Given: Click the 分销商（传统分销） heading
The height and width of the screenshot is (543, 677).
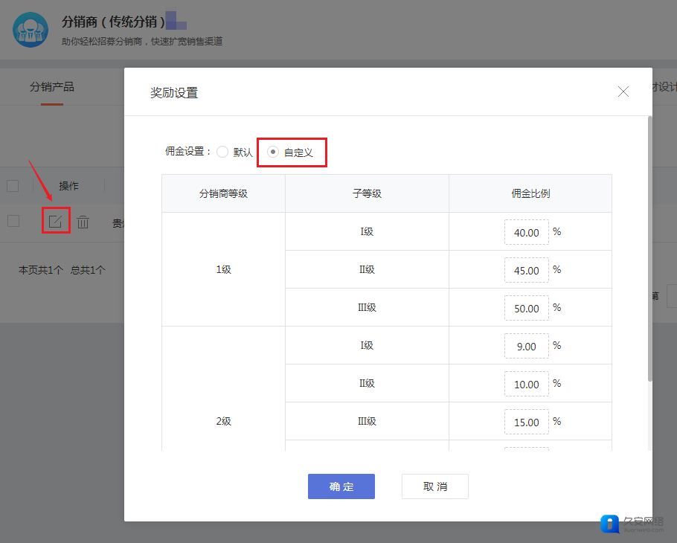Looking at the screenshot, I should click(x=113, y=21).
